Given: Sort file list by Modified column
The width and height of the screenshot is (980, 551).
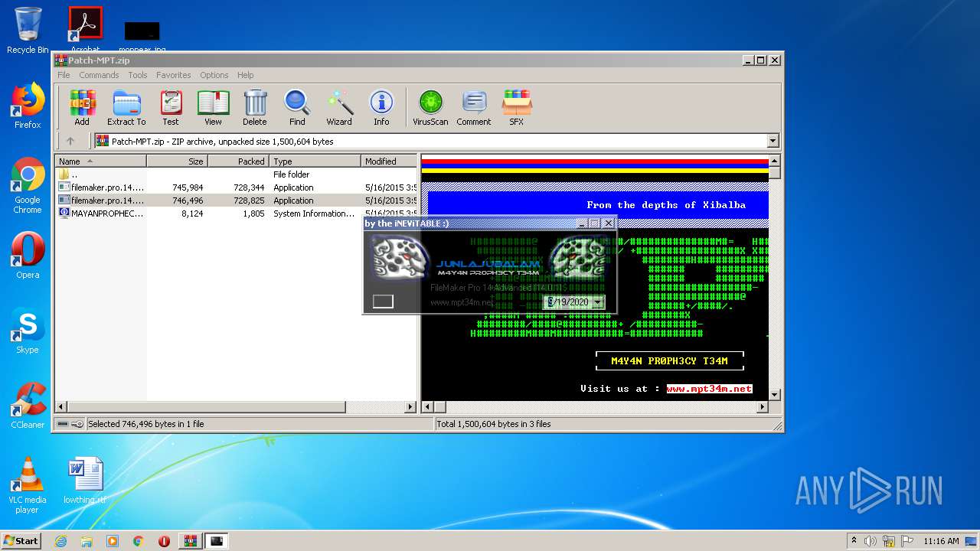Looking at the screenshot, I should pos(389,161).
